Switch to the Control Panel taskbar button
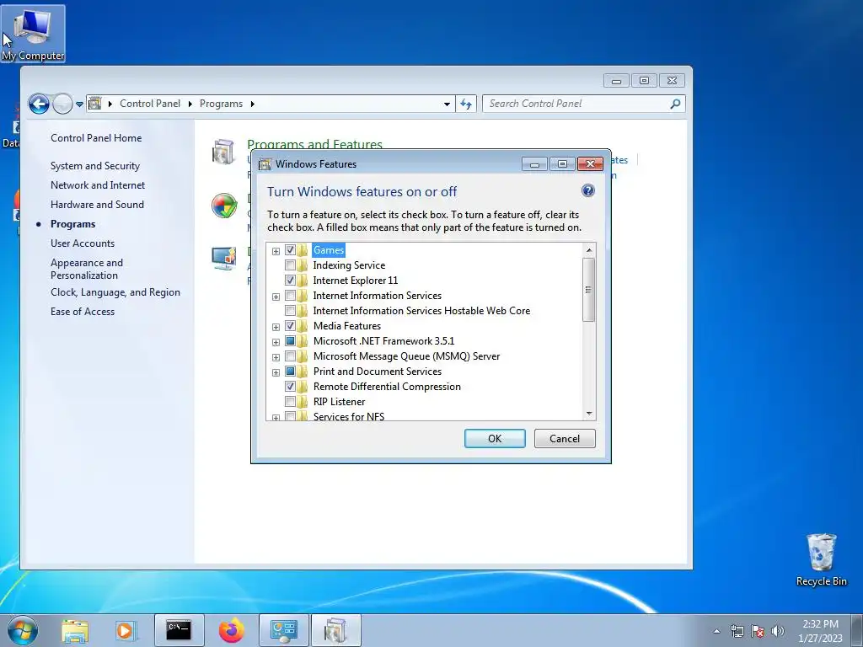 (283, 630)
